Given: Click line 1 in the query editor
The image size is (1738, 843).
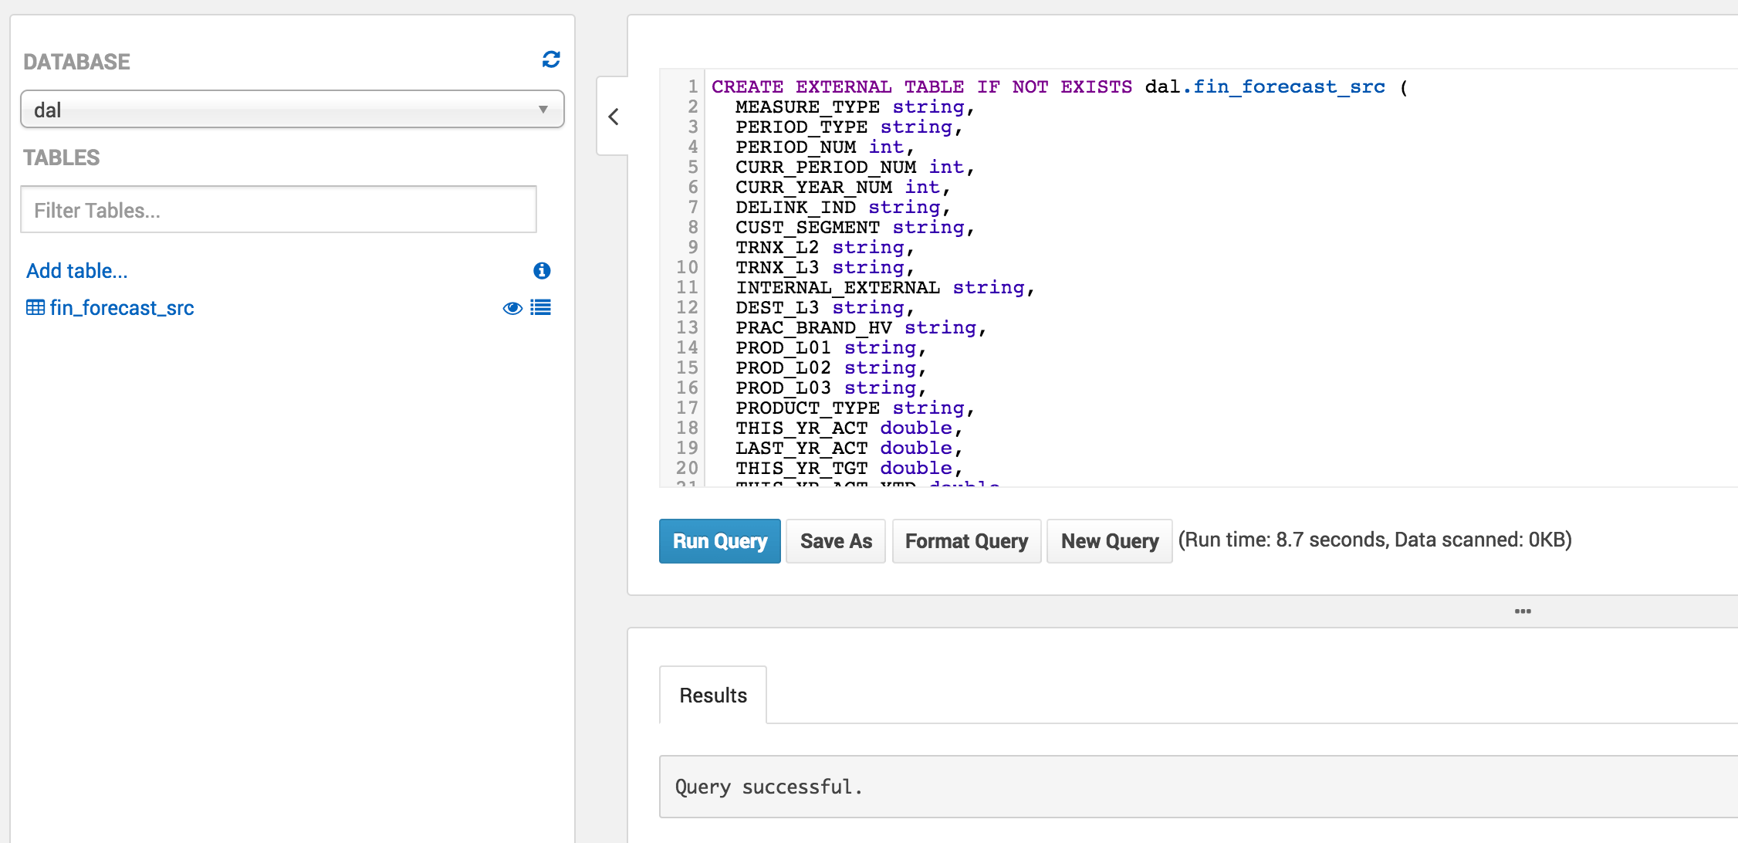Looking at the screenshot, I should point(1057,87).
